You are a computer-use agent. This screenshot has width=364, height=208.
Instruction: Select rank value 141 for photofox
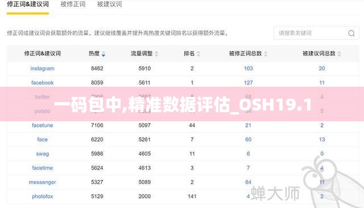[192, 197]
